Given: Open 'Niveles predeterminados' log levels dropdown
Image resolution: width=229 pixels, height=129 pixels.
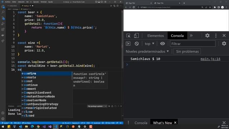Looking at the screenshot, I should point(147,52).
